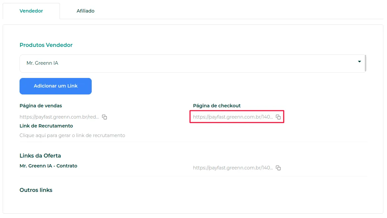Click to generate the recruitment link

(x=72, y=135)
